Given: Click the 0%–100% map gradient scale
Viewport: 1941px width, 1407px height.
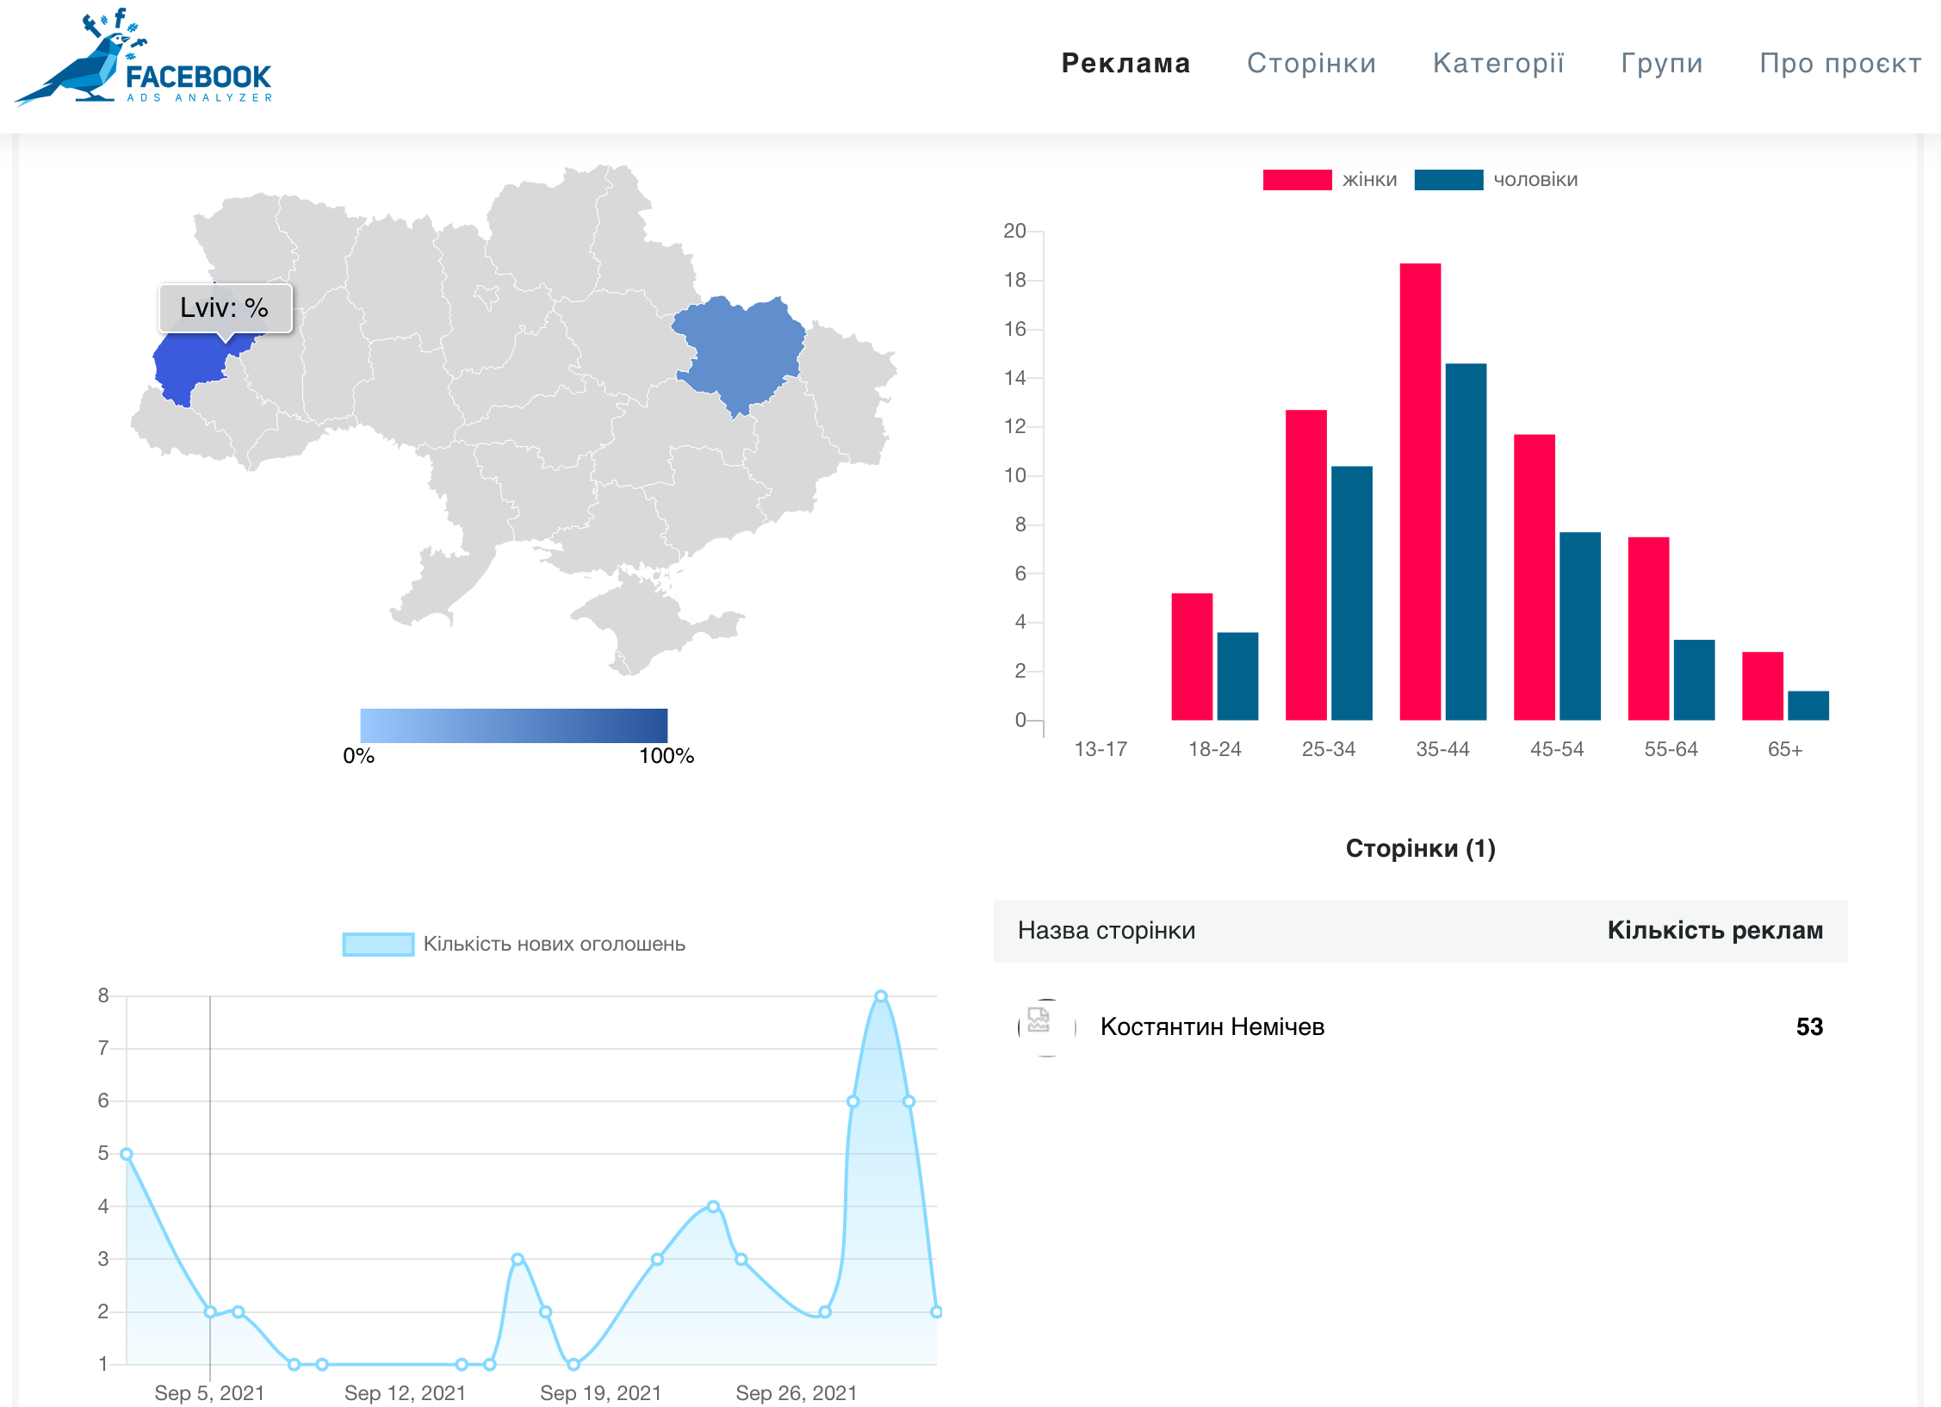Looking at the screenshot, I should 513,725.
